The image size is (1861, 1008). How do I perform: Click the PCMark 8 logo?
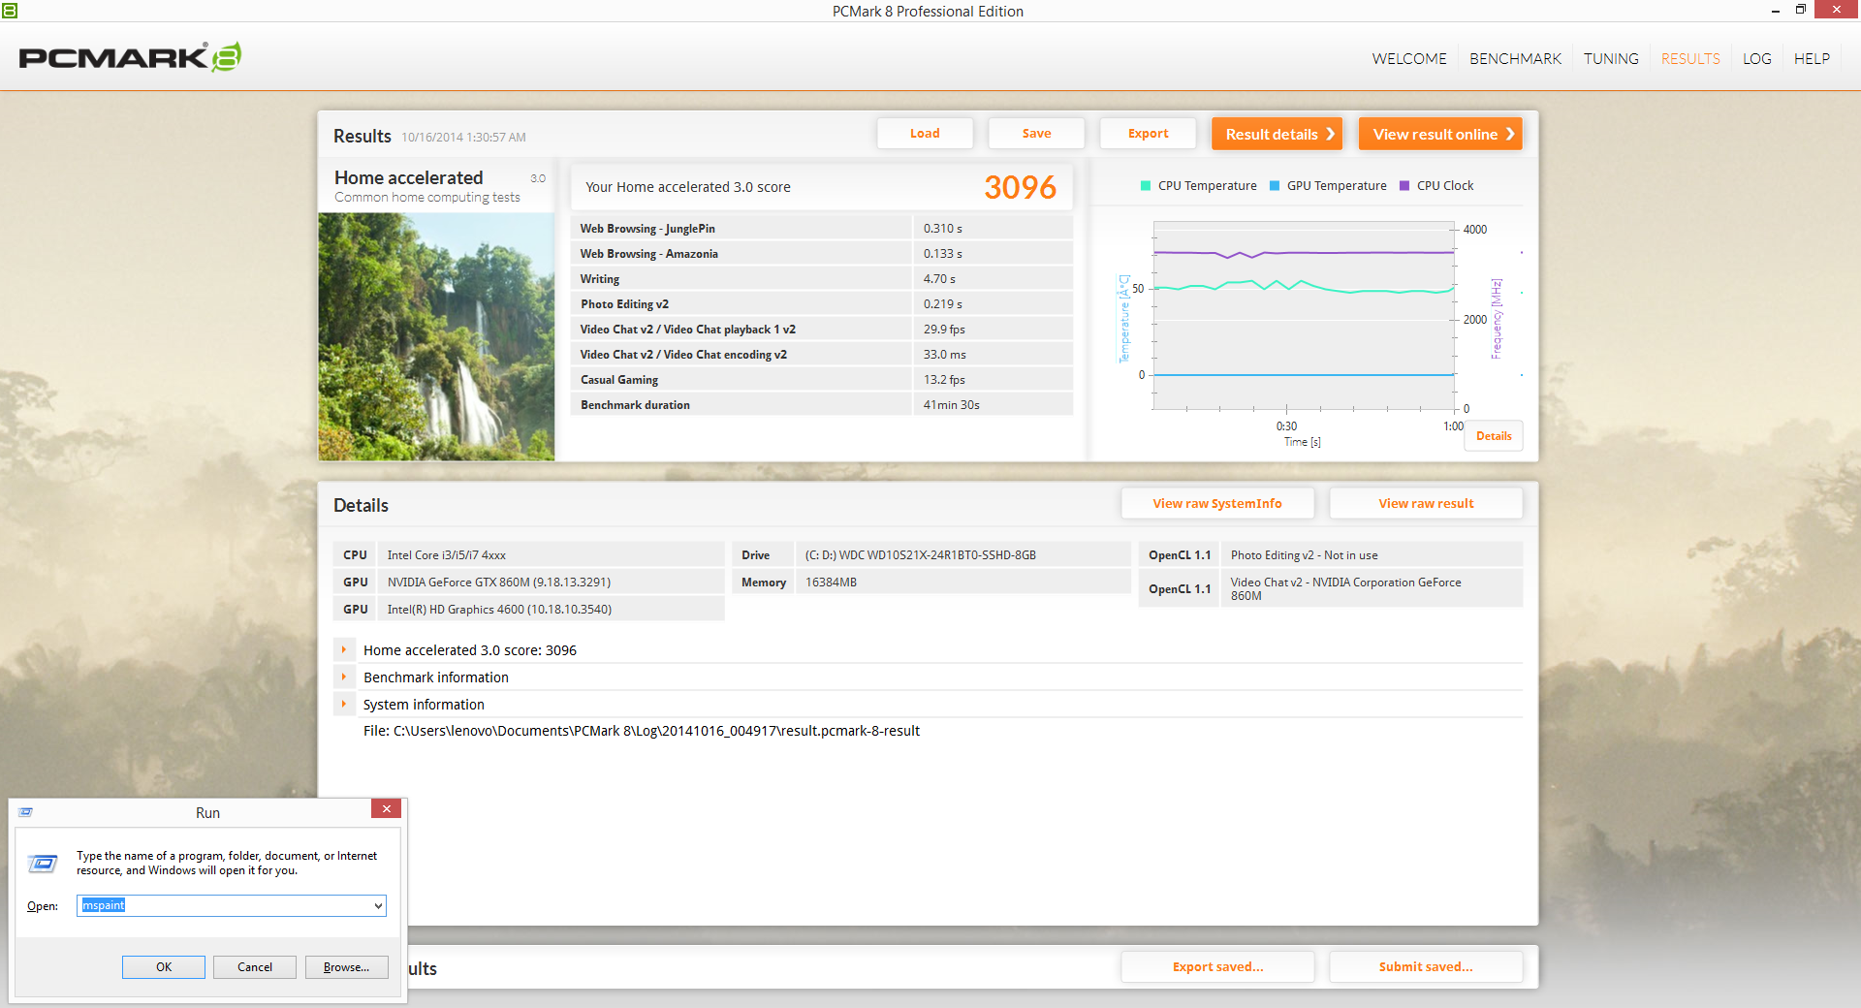click(x=130, y=57)
